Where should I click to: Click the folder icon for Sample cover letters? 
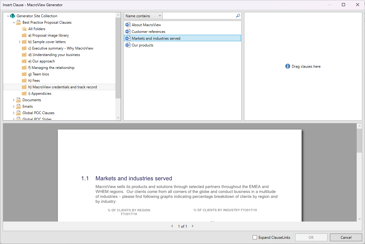24,42
